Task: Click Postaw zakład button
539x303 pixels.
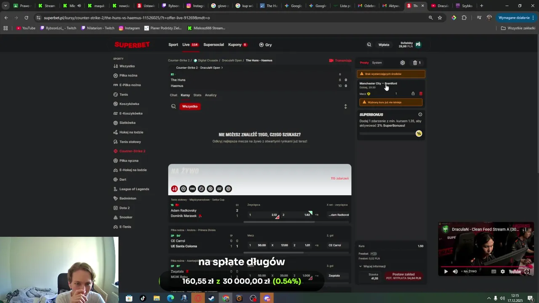Action: point(403,276)
